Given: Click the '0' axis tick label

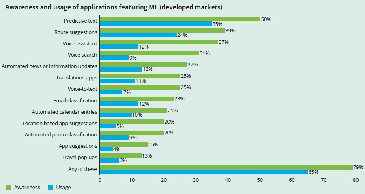Looking at the screenshot, I should point(100,180).
